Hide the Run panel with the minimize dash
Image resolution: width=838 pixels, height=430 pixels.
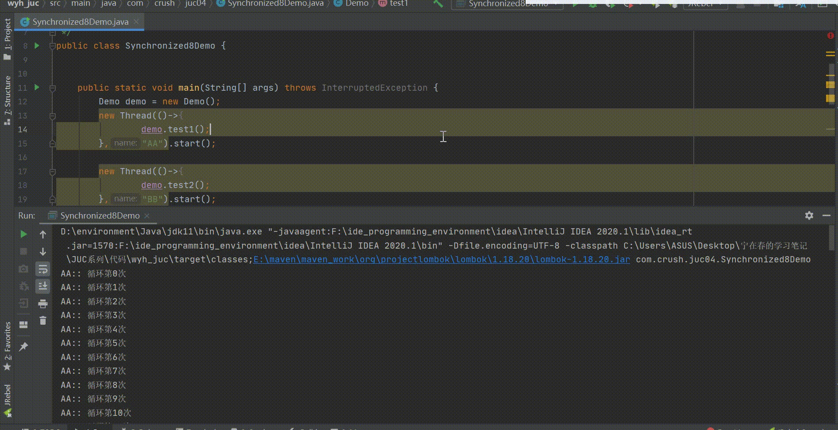[826, 215]
